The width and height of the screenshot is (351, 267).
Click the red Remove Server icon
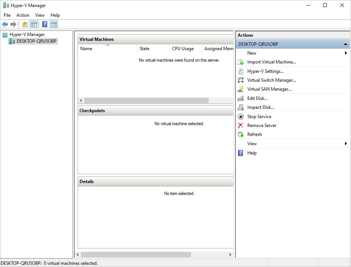pyautogui.click(x=241, y=126)
